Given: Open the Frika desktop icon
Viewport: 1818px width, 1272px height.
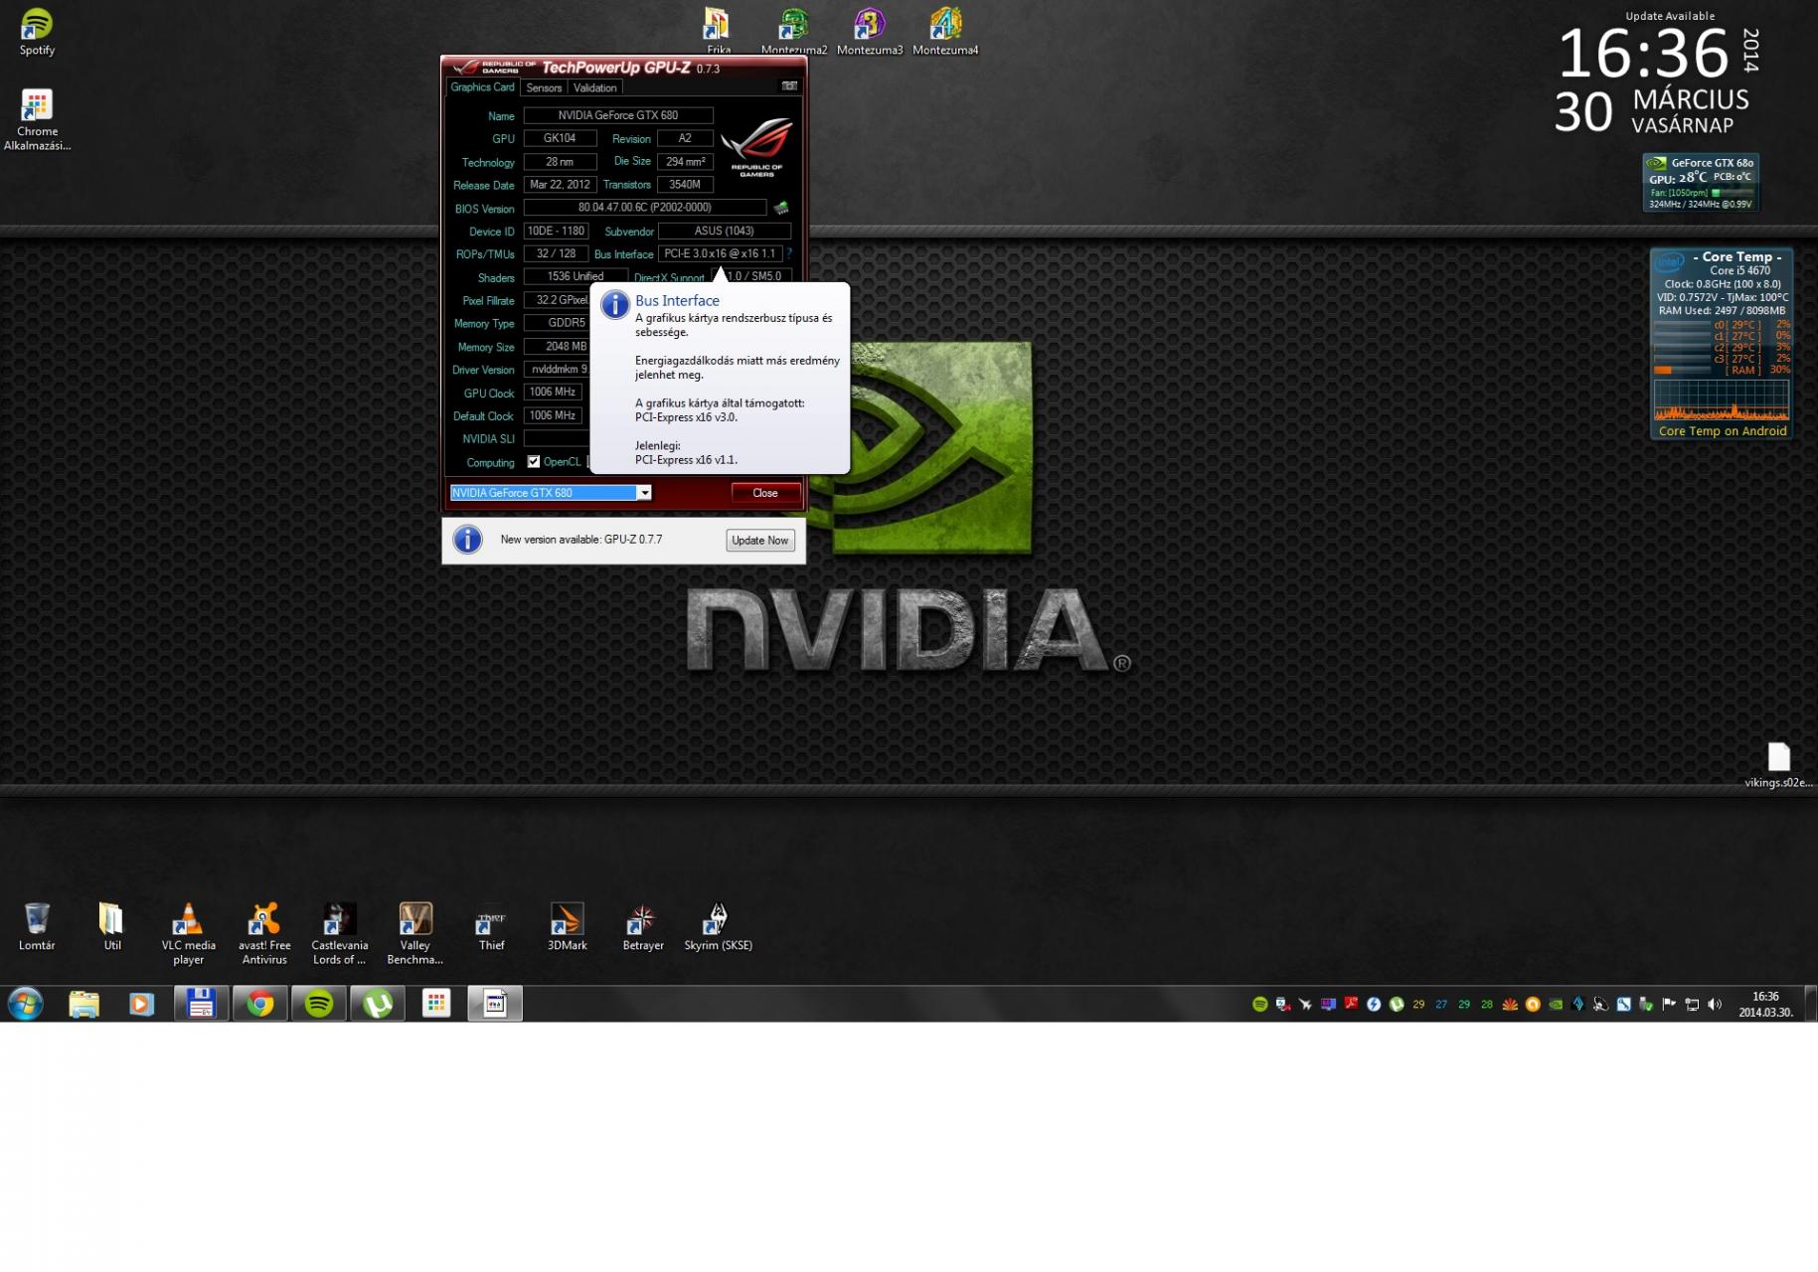Looking at the screenshot, I should click(x=718, y=31).
